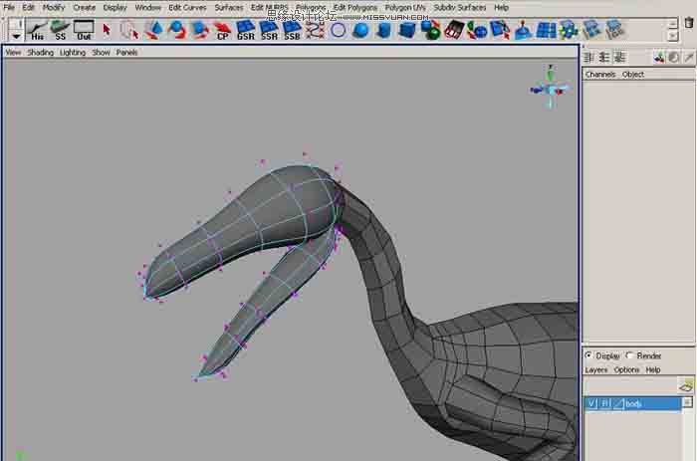Open the Shading viewport menu

40,52
